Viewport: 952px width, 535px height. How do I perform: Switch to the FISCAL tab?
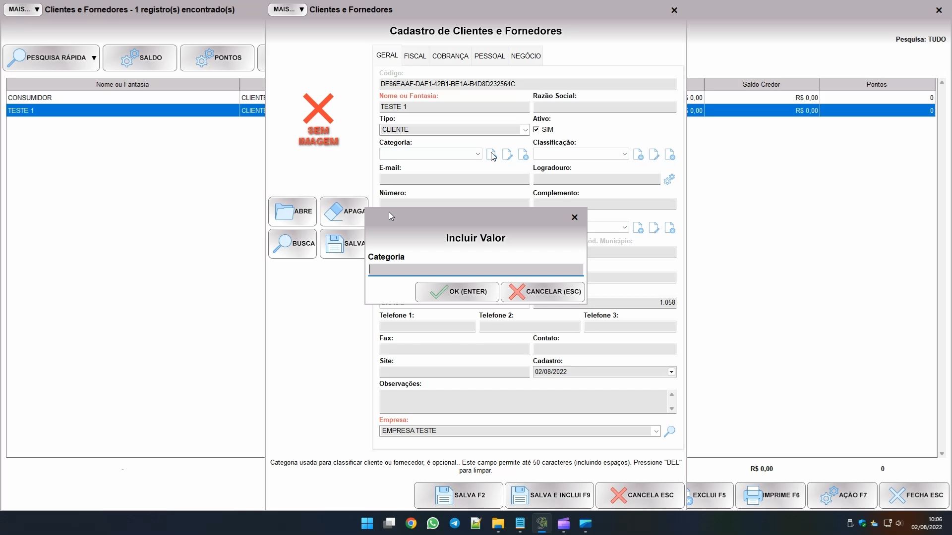pyautogui.click(x=415, y=56)
